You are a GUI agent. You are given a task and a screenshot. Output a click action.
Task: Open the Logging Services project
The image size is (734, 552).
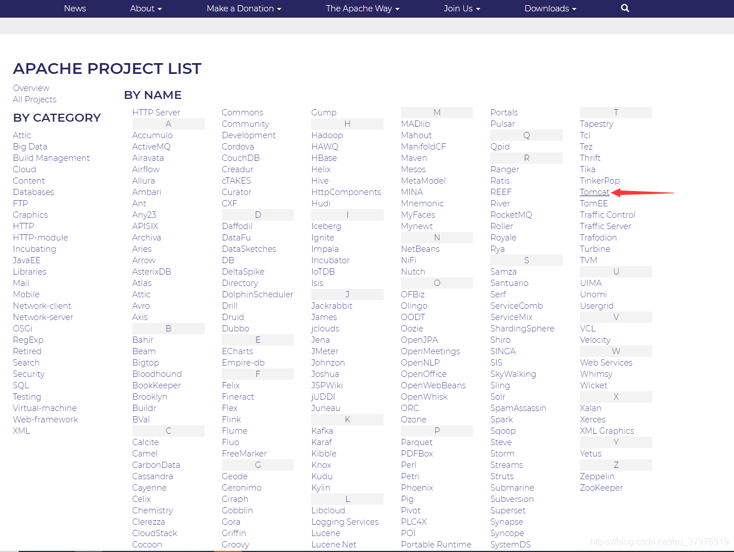tap(345, 522)
